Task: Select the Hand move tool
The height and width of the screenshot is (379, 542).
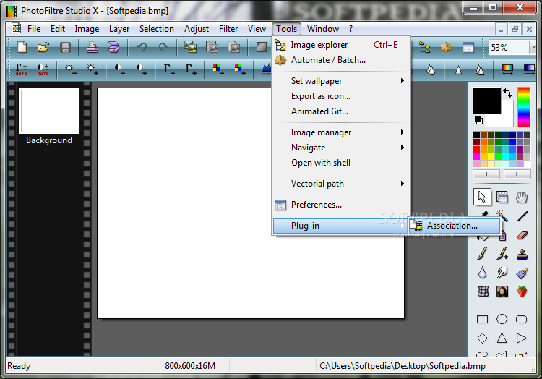Action: click(522, 197)
